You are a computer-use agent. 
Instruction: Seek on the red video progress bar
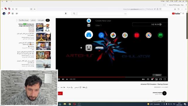pos(112,77)
